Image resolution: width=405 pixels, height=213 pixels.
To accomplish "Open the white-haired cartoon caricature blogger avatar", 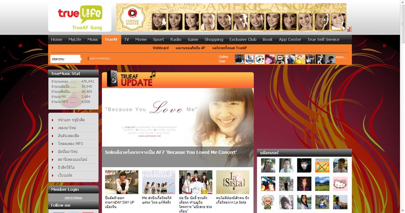I will (268, 202).
